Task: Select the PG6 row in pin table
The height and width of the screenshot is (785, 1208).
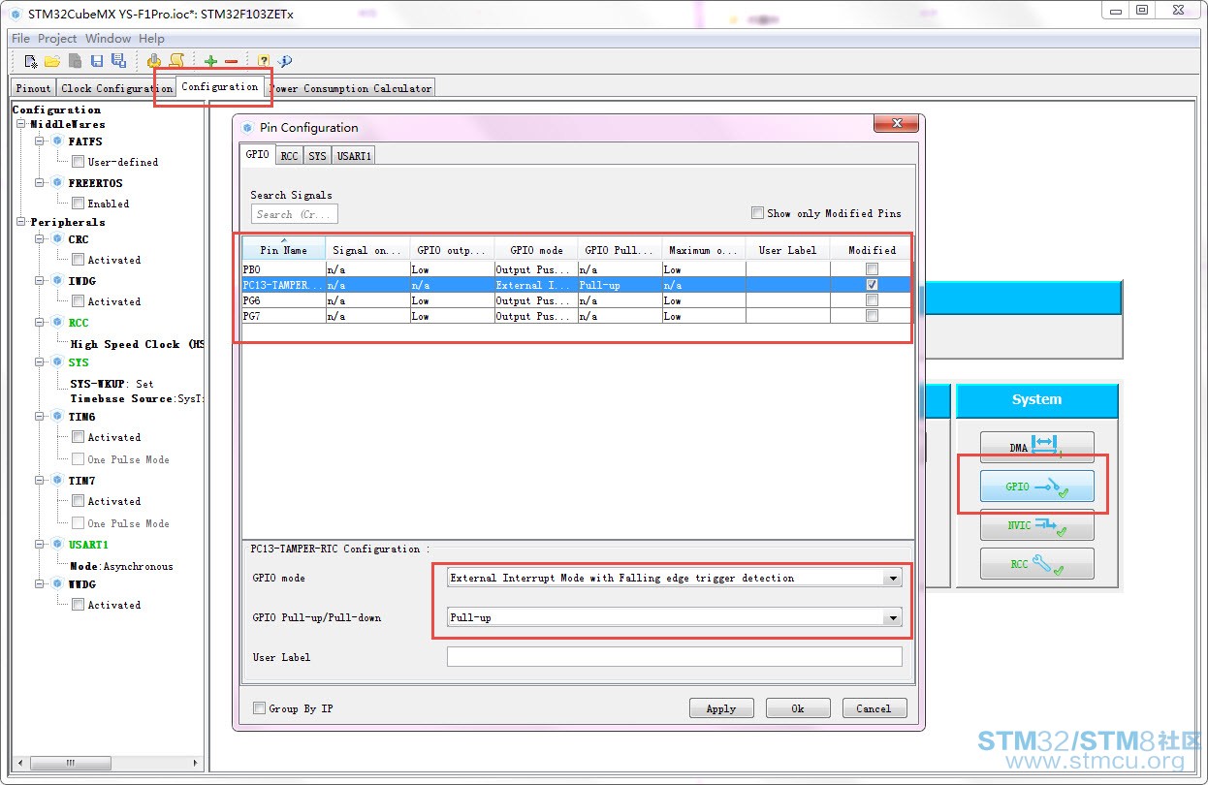Action: pos(576,300)
